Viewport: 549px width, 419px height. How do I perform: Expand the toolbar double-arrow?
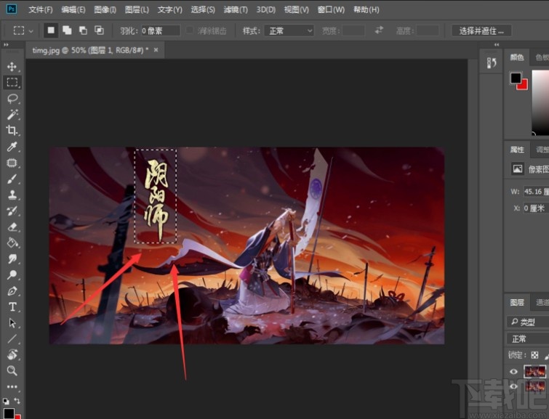point(6,45)
